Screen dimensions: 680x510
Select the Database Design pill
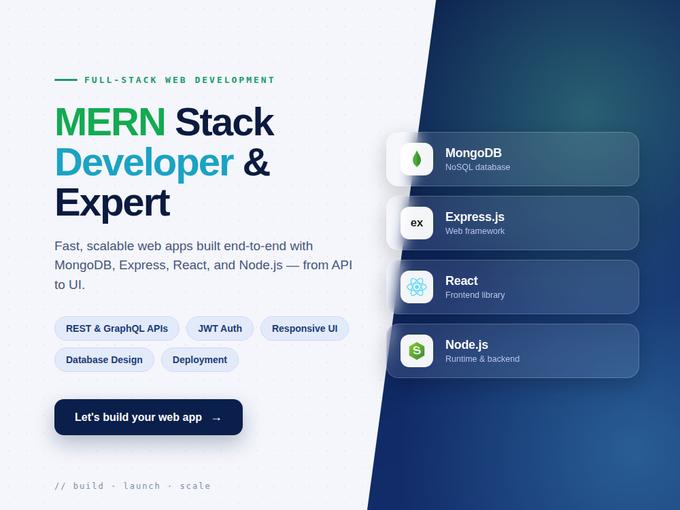[104, 360]
